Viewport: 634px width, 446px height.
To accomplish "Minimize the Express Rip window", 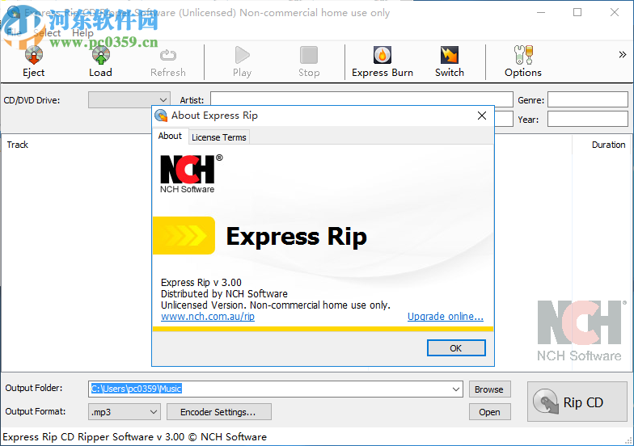I will (541, 13).
